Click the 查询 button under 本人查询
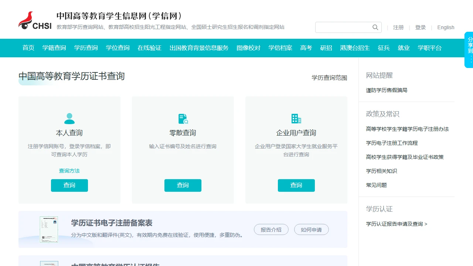Viewport: 473px width, 266px height. (x=69, y=185)
